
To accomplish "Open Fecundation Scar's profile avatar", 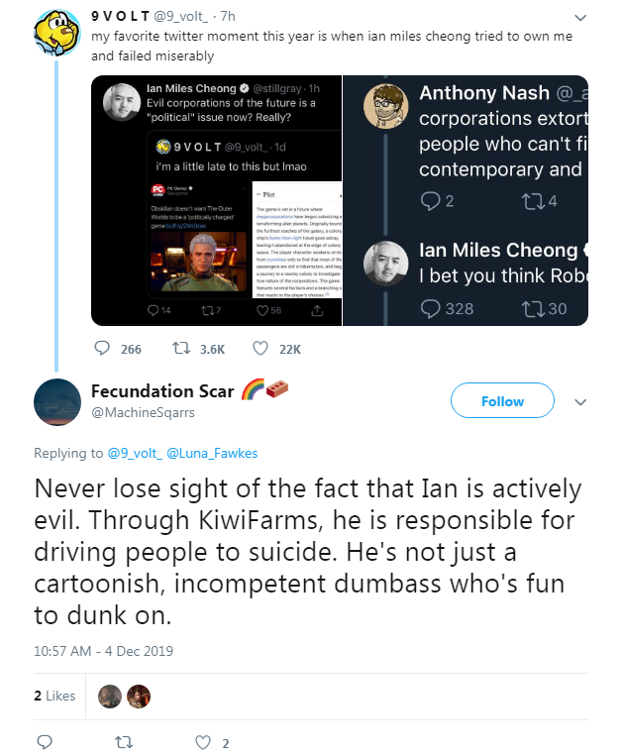I will point(57,402).
